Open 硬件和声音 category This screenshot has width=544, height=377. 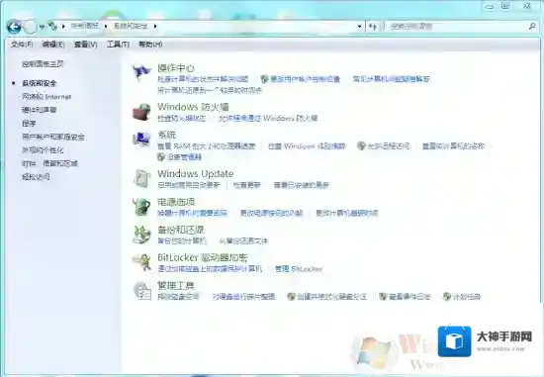(40, 110)
